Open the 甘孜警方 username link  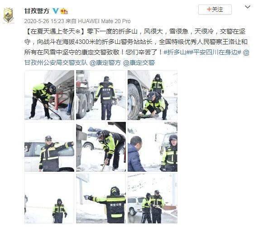pos(37,11)
